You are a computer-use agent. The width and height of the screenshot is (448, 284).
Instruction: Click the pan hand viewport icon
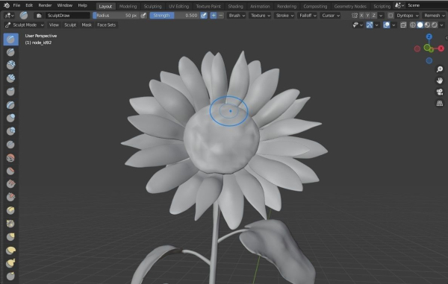440,81
